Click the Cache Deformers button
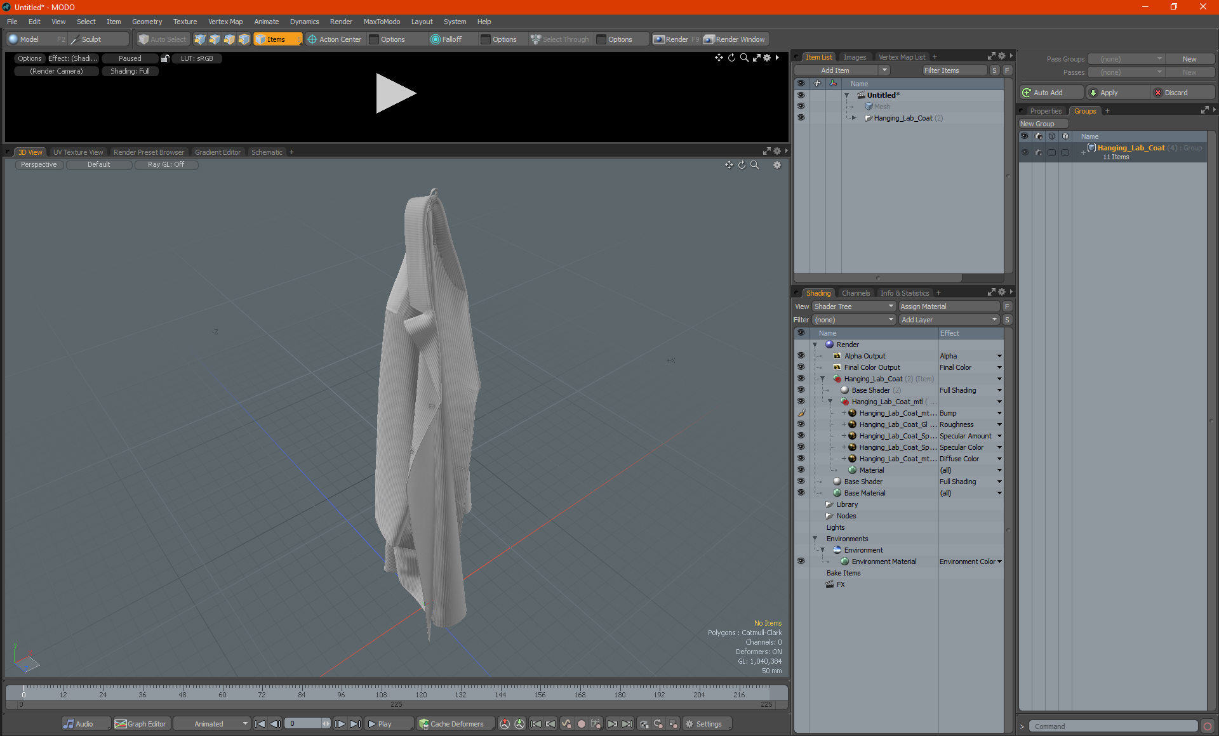The width and height of the screenshot is (1219, 736). [x=451, y=724]
